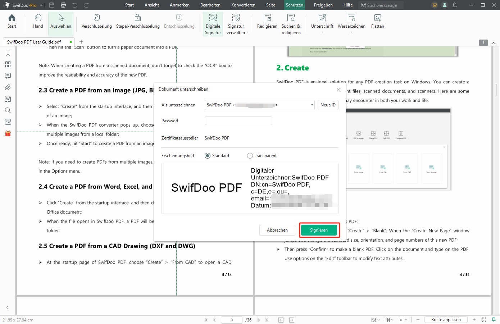This screenshot has width=500, height=324.
Task: Open the bookmarks panel in sidebar
Action: click(x=8, y=53)
